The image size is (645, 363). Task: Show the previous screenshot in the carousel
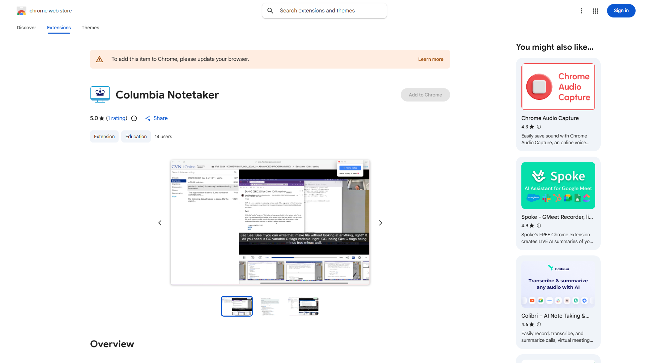point(160,223)
